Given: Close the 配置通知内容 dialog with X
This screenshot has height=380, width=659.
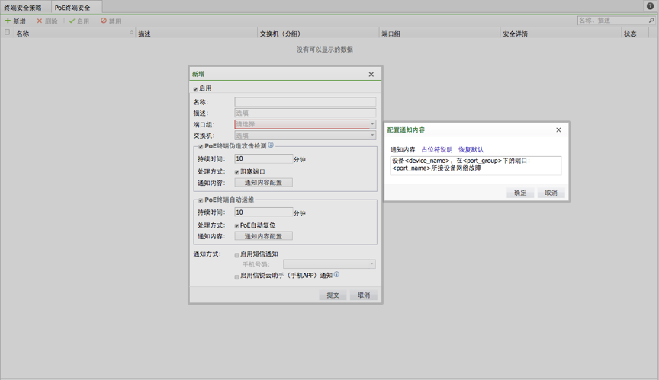Looking at the screenshot, I should [558, 130].
